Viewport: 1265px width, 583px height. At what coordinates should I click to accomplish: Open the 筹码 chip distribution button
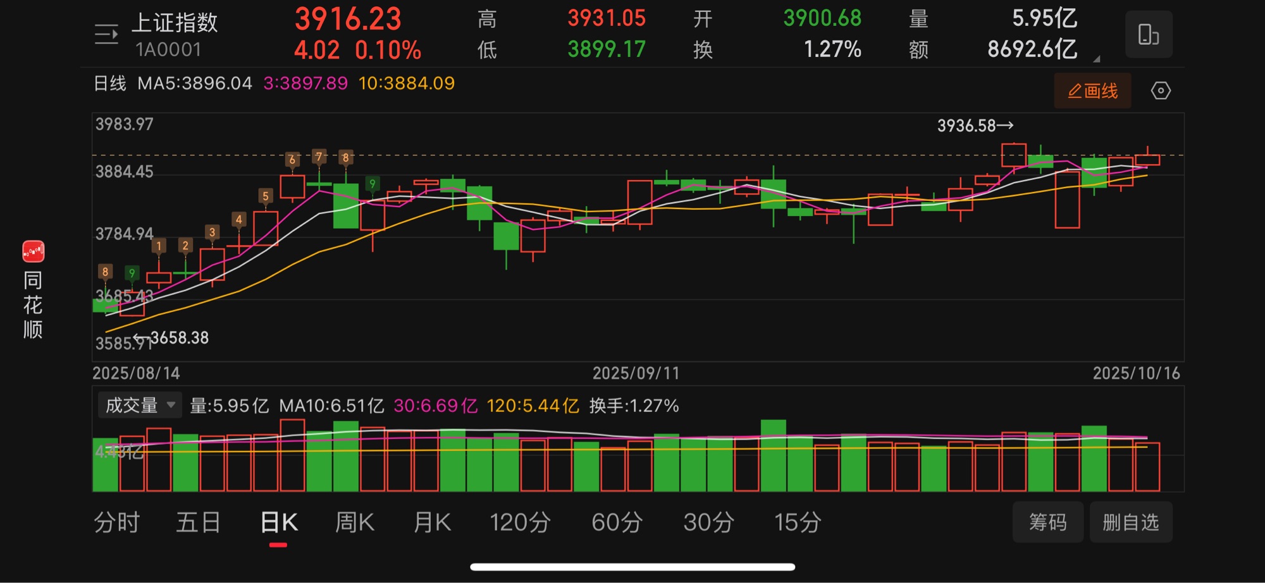click(1047, 522)
